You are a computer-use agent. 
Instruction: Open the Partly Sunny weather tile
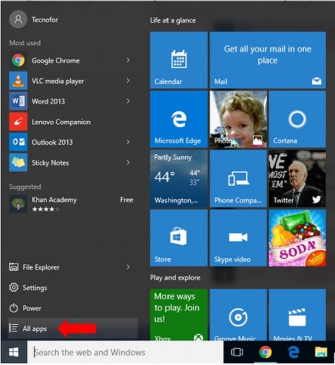[x=179, y=178]
